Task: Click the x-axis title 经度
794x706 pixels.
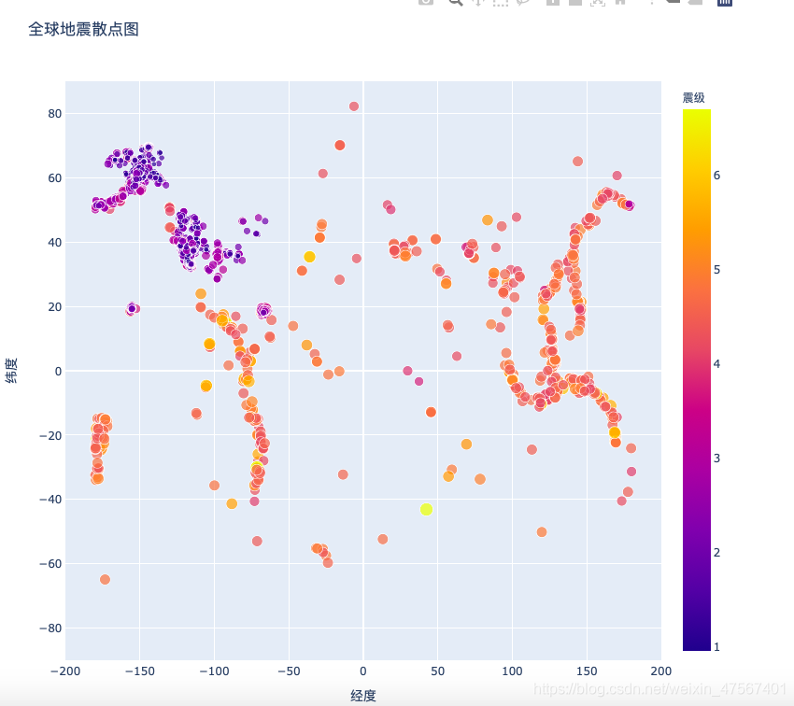Action: 363,696
